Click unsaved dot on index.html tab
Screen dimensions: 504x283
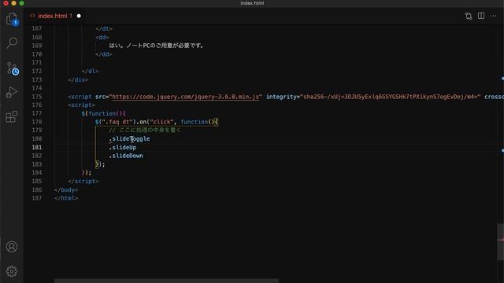tap(79, 16)
